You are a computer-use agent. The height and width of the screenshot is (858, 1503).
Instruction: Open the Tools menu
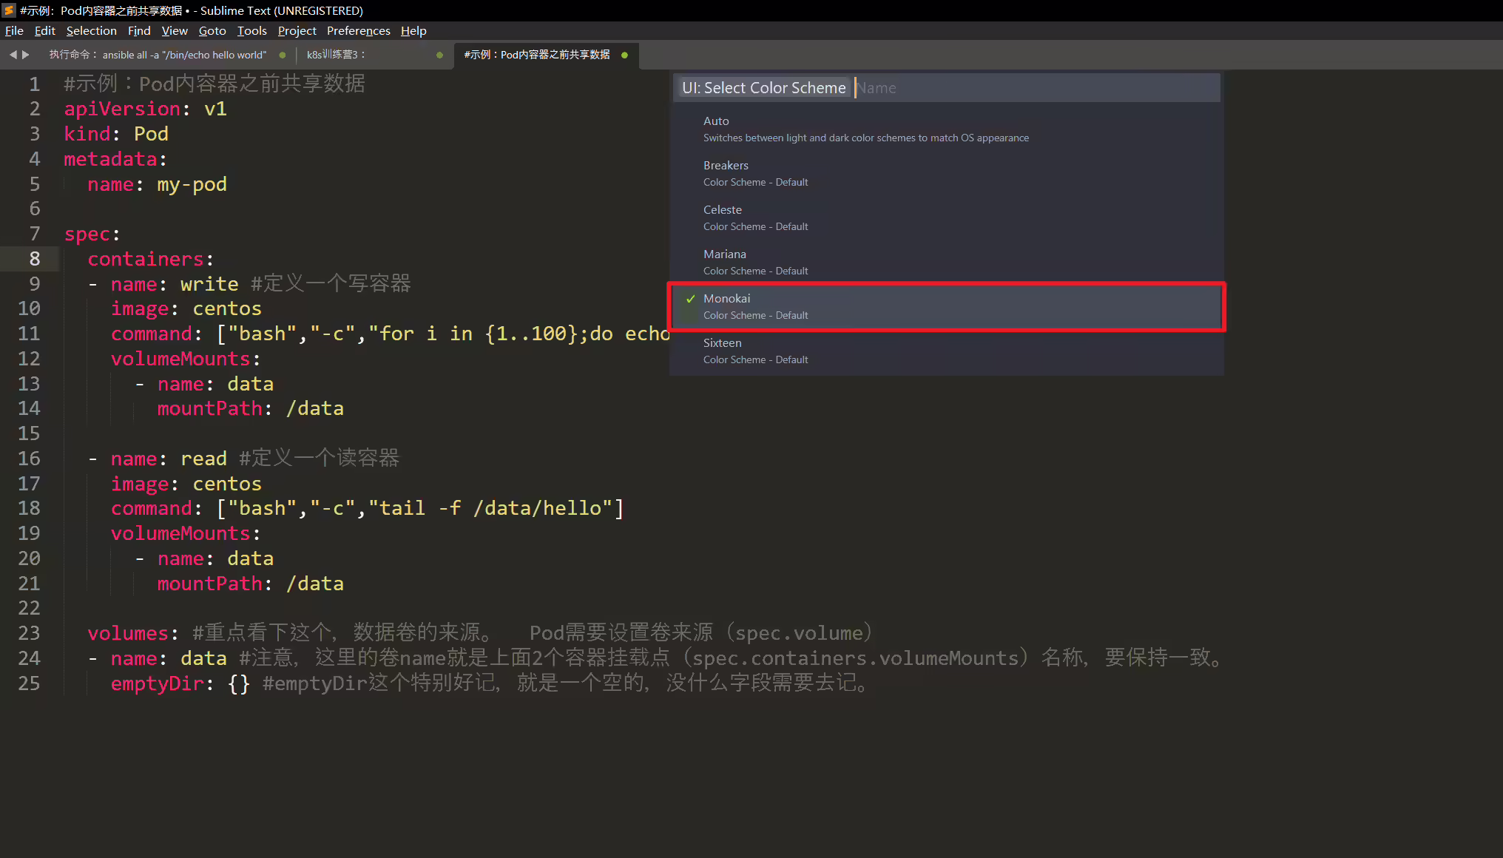tap(251, 30)
